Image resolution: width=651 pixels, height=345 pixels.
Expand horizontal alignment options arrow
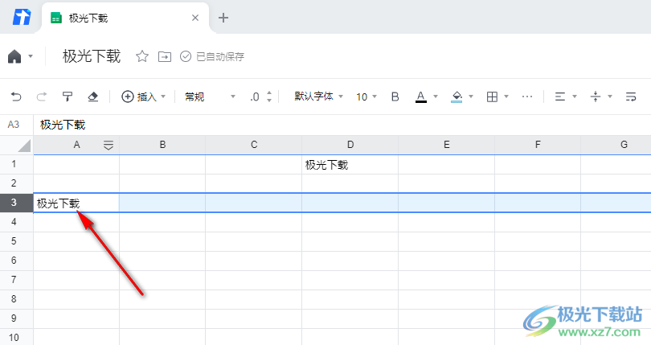pyautogui.click(x=575, y=97)
